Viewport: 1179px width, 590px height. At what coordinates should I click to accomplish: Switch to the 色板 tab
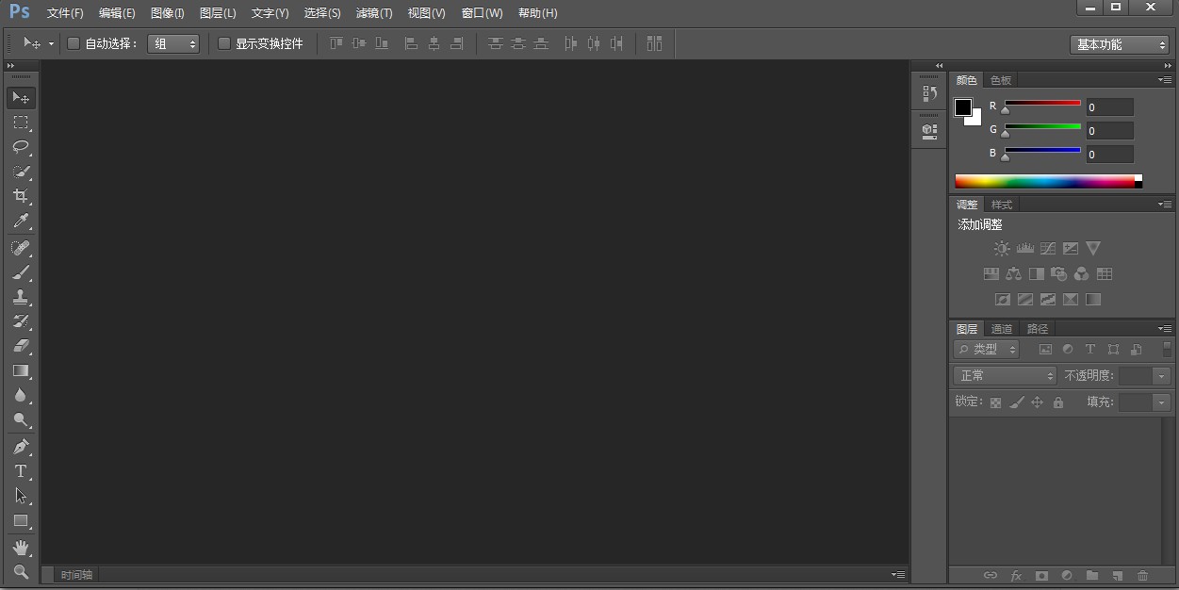coord(1001,80)
